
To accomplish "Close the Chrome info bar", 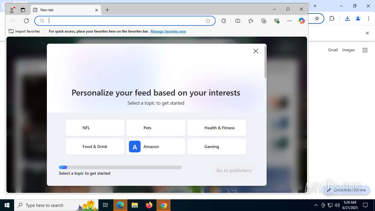I will coord(367,33).
